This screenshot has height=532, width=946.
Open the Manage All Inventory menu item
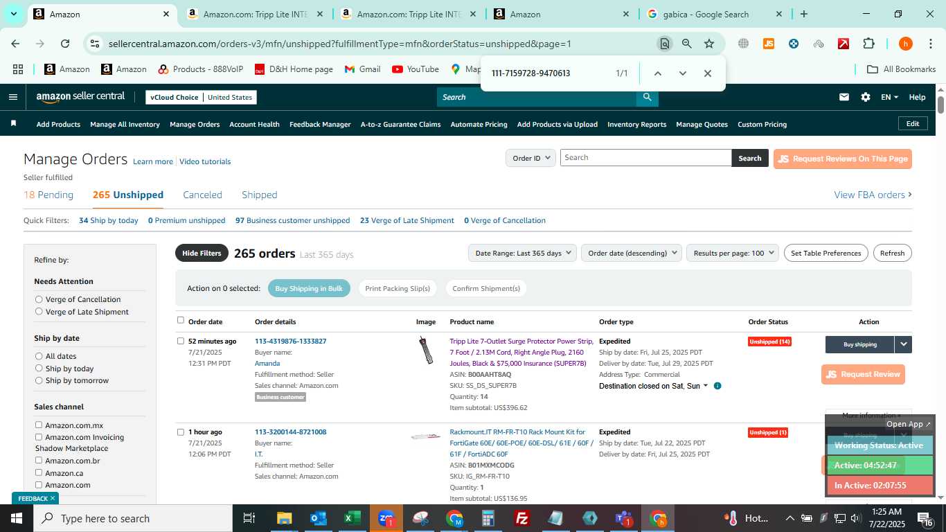click(125, 124)
